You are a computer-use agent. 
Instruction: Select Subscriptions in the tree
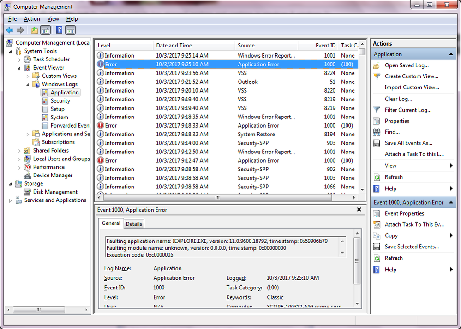tap(58, 142)
